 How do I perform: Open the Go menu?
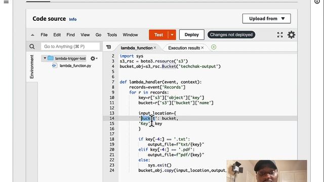pyautogui.click(x=98, y=35)
